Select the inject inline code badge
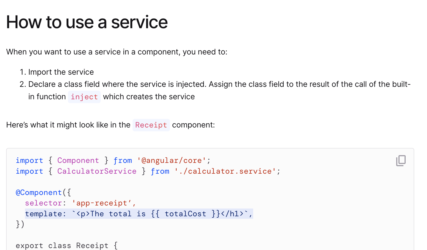This screenshot has width=427, height=250. (84, 97)
